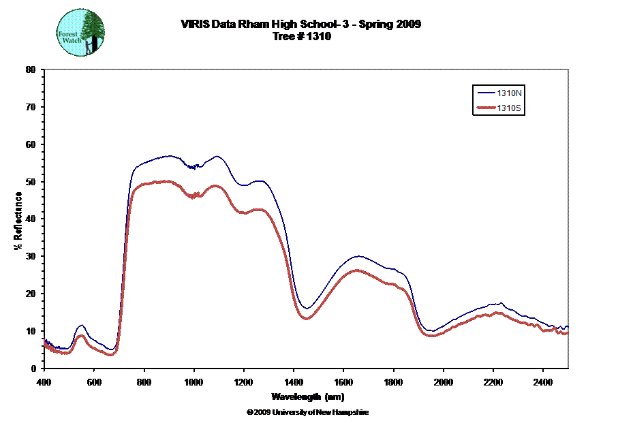
Task: Select the chart title's first line
Action: pos(301,25)
